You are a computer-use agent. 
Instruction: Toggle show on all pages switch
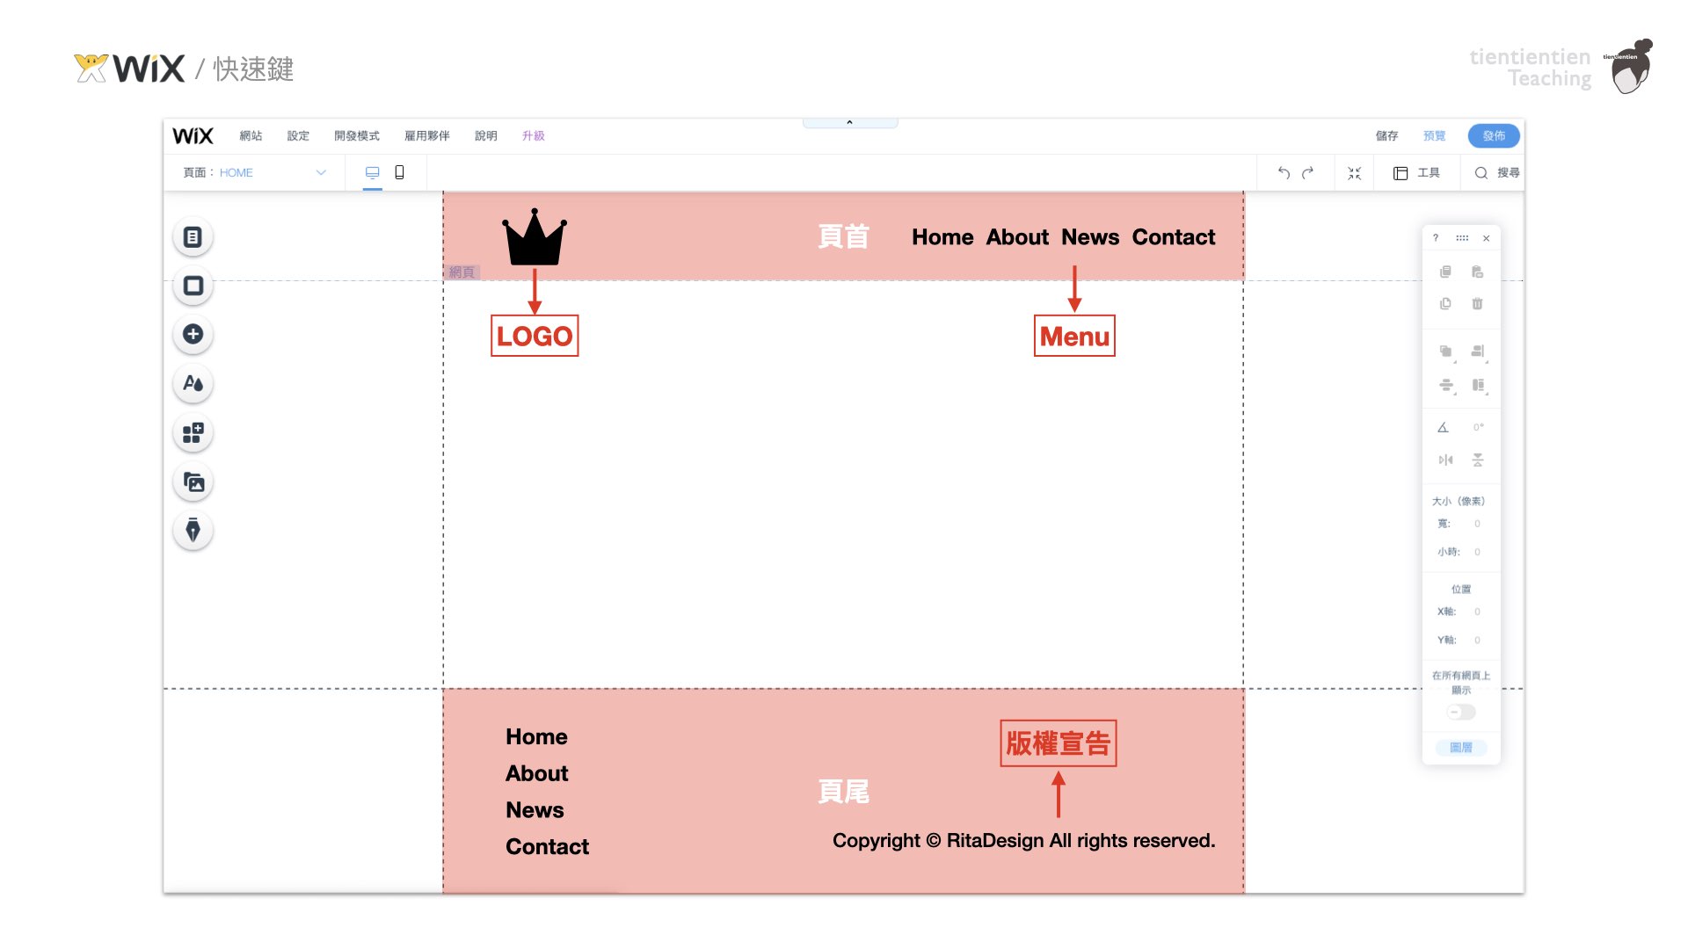pos(1461,712)
